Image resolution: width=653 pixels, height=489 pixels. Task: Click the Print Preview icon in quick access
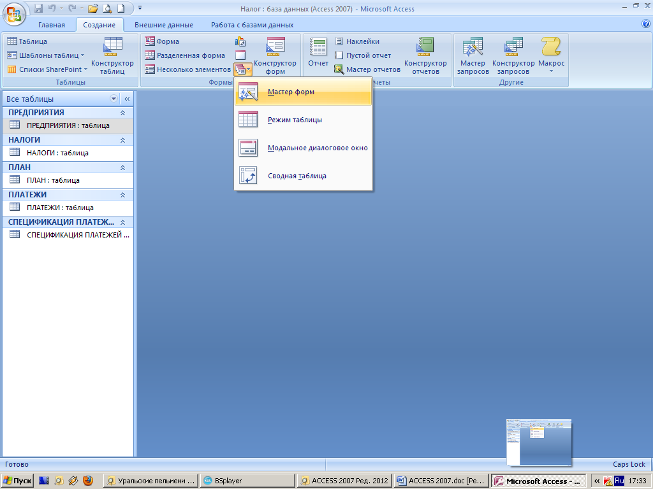point(107,8)
